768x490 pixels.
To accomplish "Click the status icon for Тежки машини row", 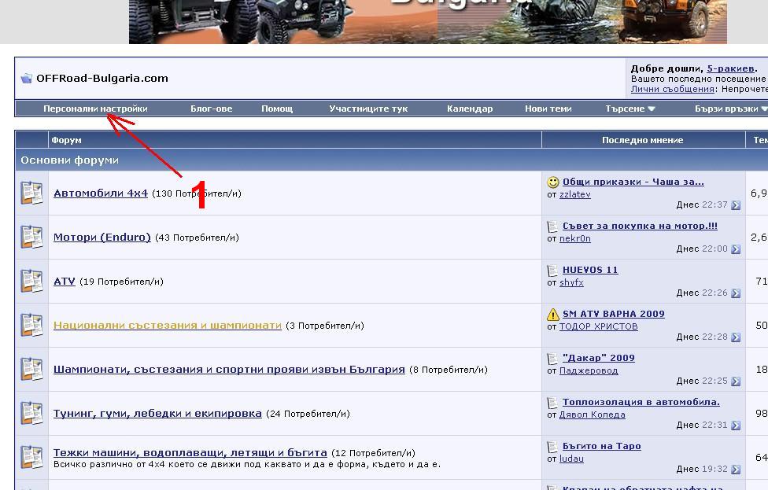I will (31, 457).
